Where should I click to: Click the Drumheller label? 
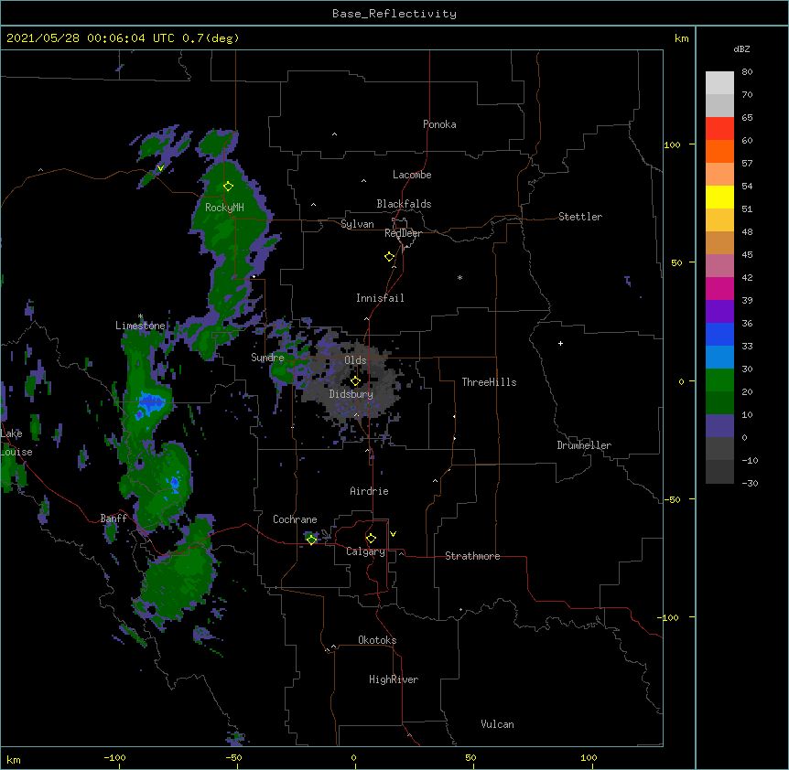tap(584, 445)
